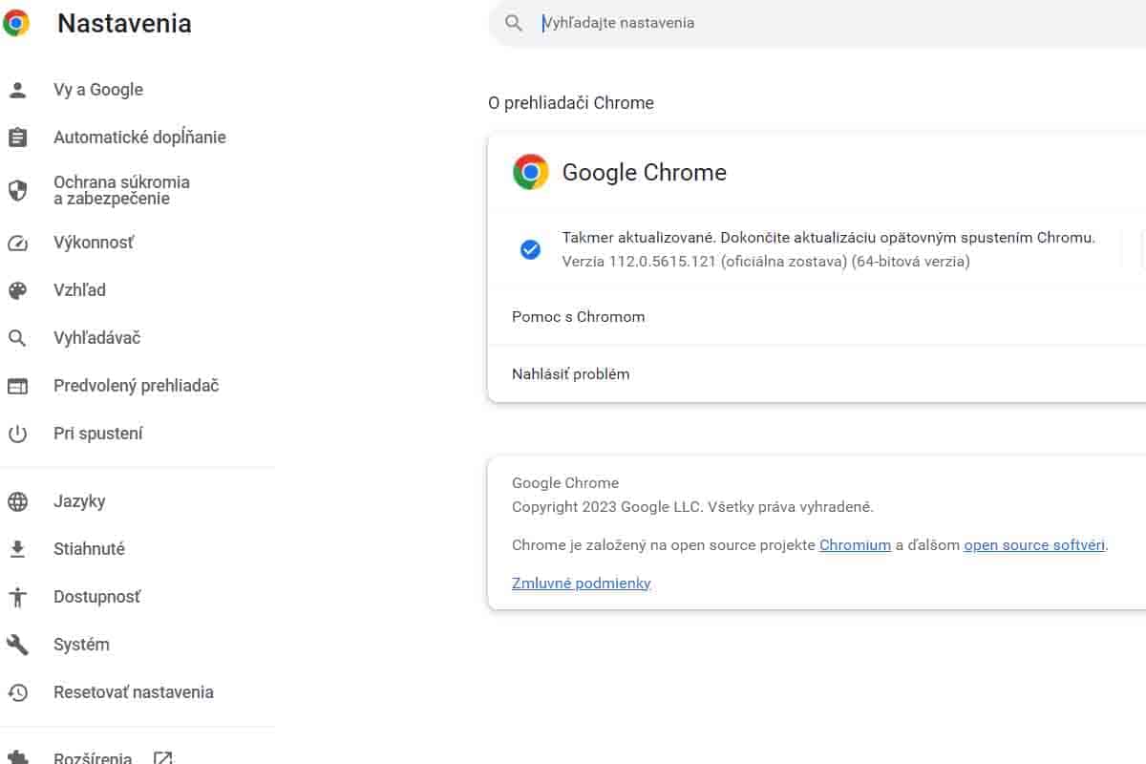
Task: Click the O prehliadači Chrome heading
Action: tap(571, 103)
